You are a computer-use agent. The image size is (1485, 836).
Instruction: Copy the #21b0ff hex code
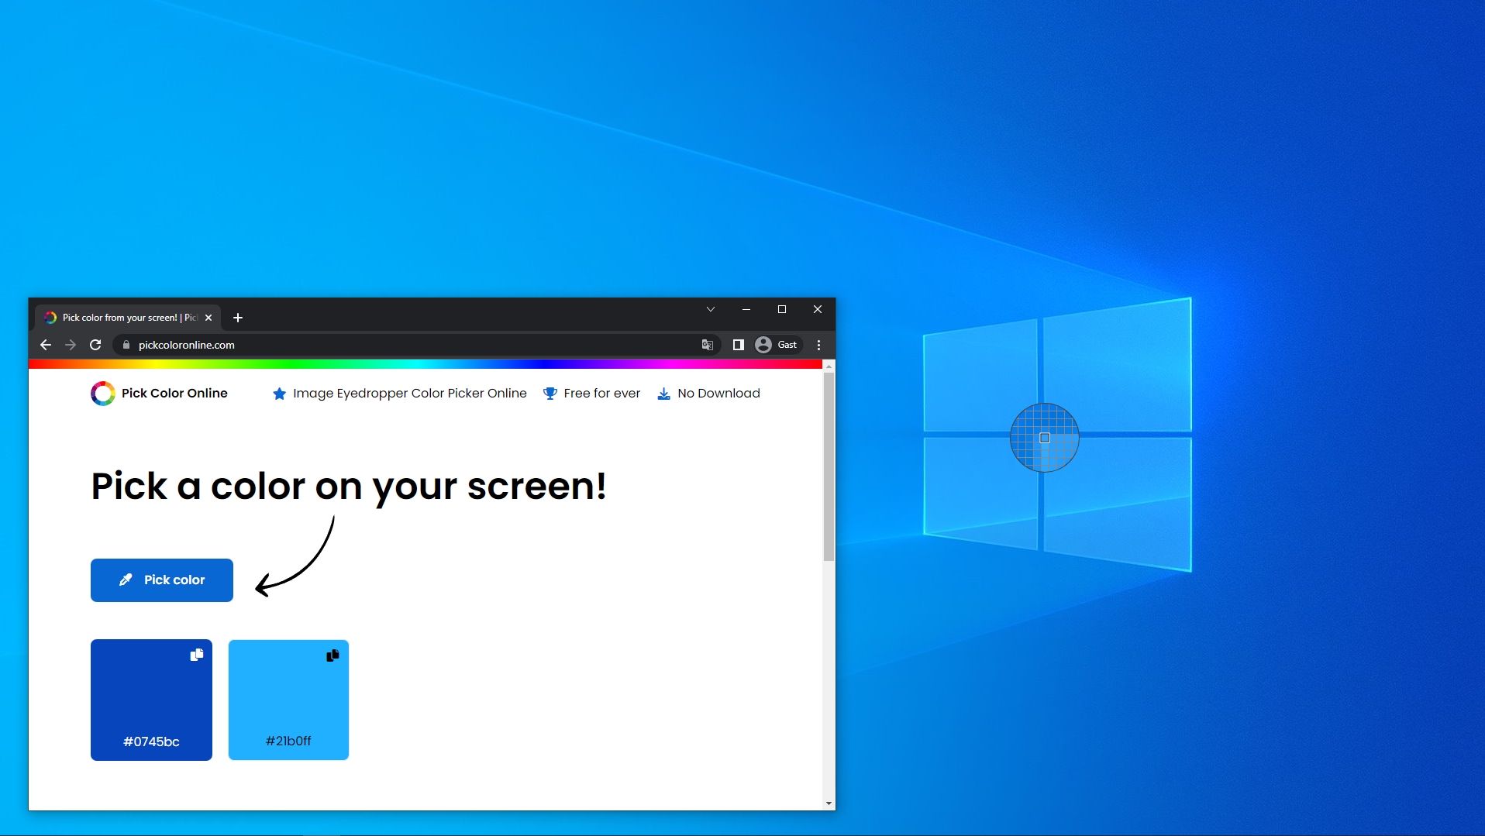[332, 655]
